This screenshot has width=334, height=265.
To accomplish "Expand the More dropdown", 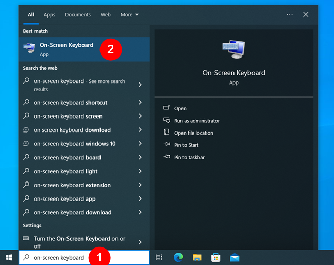I will coord(129,15).
